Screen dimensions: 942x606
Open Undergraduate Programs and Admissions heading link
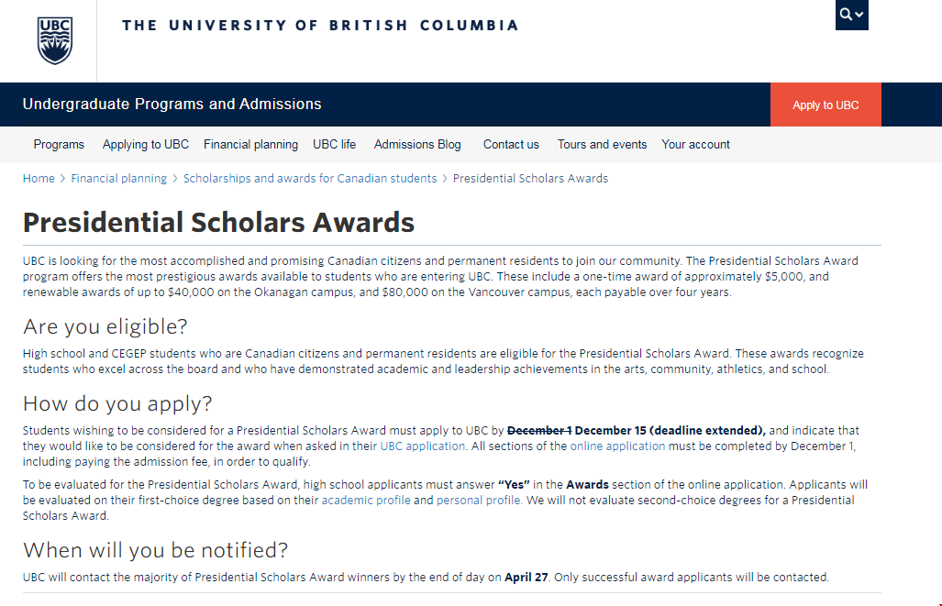point(172,105)
